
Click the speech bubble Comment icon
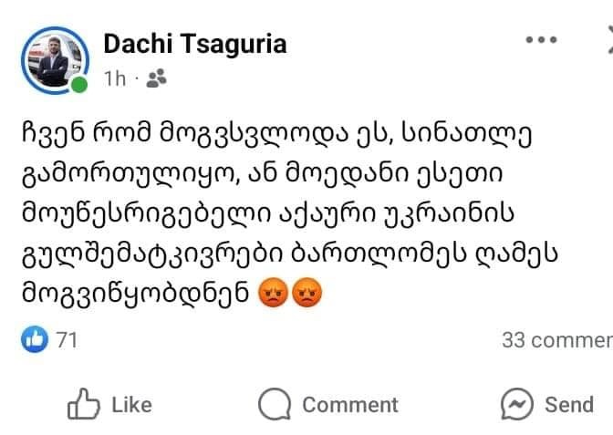[x=275, y=403]
